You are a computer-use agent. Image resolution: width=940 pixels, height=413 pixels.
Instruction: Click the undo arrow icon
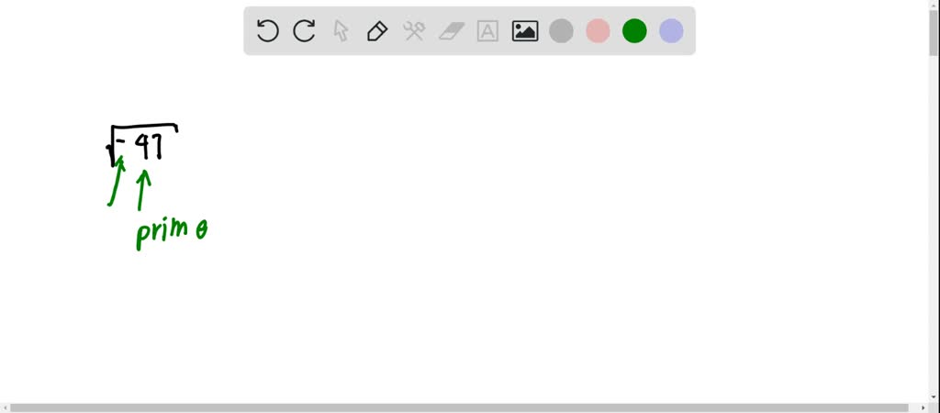tap(267, 30)
